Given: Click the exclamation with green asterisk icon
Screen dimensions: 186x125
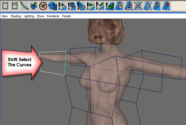Looking at the screenshot, I should coord(62,5).
